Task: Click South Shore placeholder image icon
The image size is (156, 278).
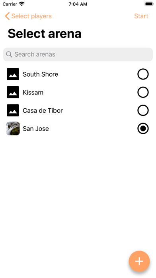Action: click(x=13, y=74)
